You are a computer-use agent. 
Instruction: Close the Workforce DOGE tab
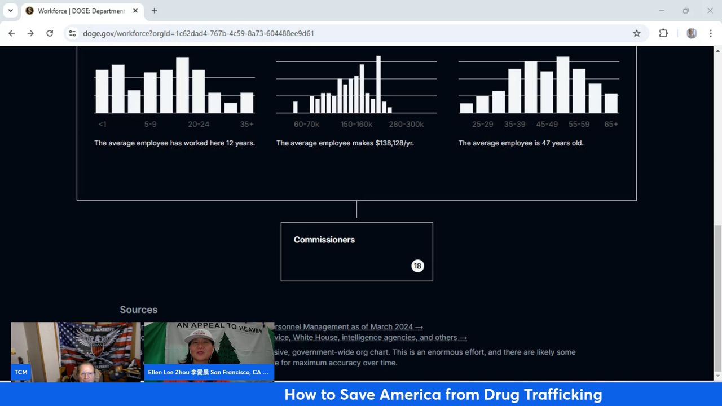[x=135, y=11]
